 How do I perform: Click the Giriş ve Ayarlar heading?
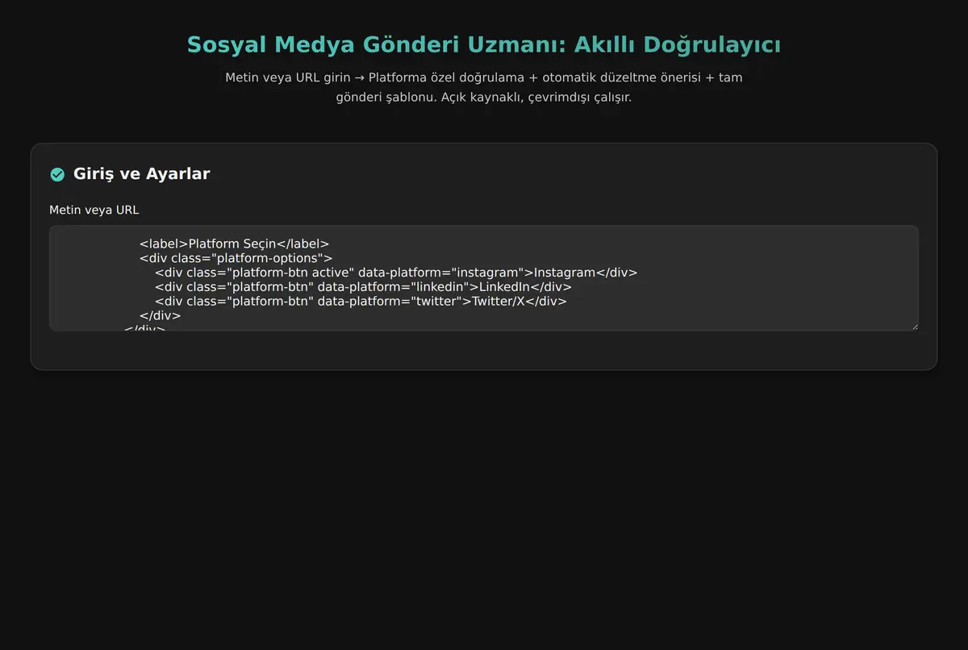pos(141,174)
